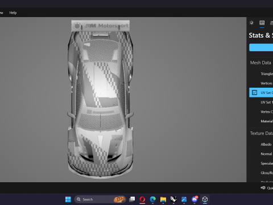Open the Photos app on taskbar
Screen dimensions: 273x205
coord(184,199)
